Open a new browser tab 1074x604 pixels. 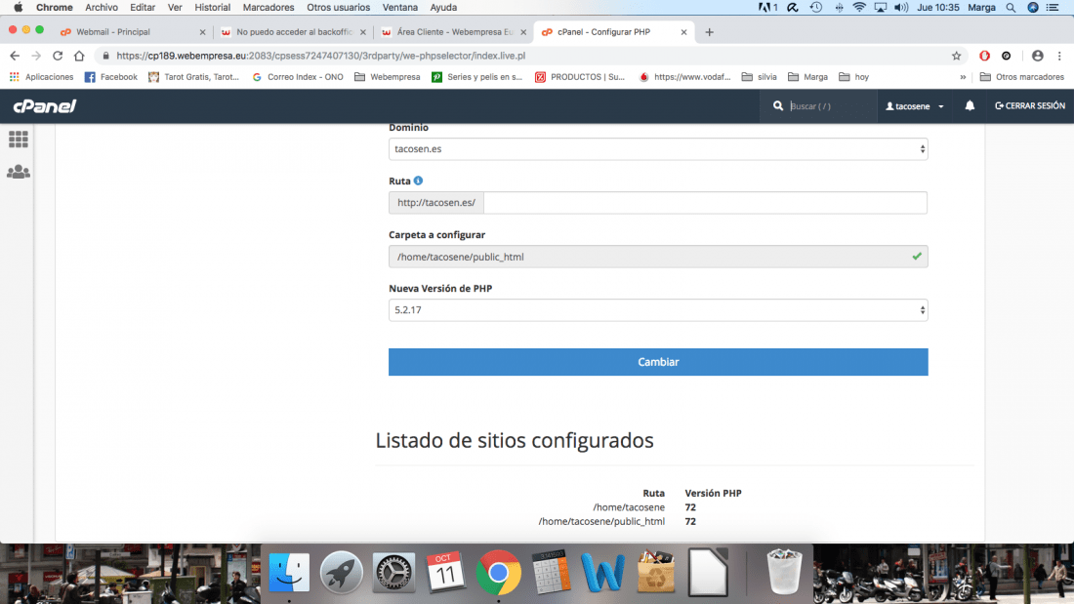coord(709,32)
